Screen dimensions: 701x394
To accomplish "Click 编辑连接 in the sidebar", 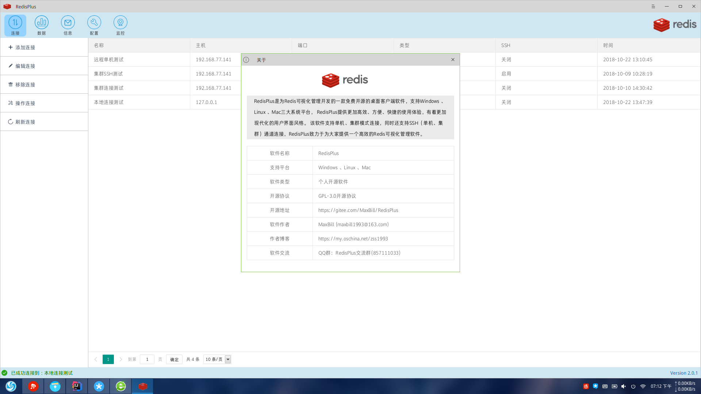I will point(44,66).
